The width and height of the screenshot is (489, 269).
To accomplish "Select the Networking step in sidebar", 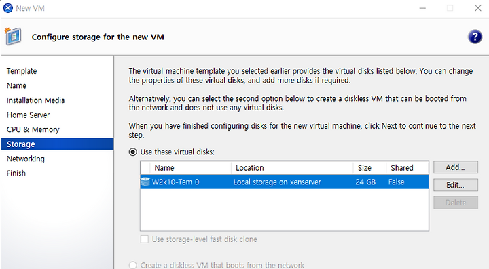I will click(26, 159).
